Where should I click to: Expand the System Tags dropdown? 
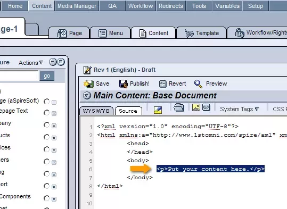[x=239, y=109]
